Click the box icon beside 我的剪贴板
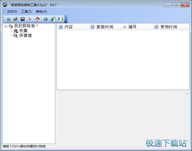 (x=11, y=26)
